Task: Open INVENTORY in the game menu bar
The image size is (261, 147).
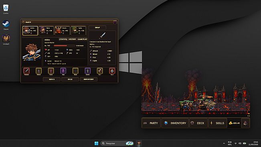Action: coord(175,123)
